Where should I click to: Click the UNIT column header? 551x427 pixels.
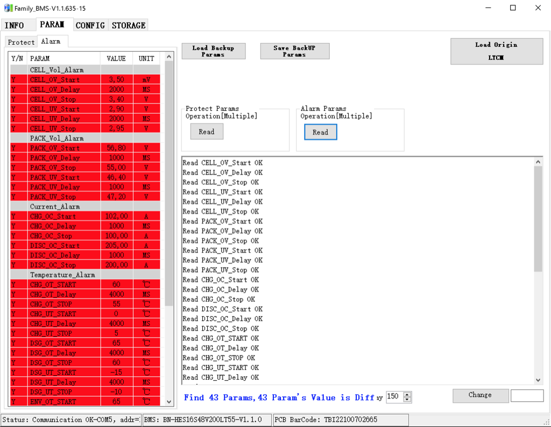(x=146, y=58)
